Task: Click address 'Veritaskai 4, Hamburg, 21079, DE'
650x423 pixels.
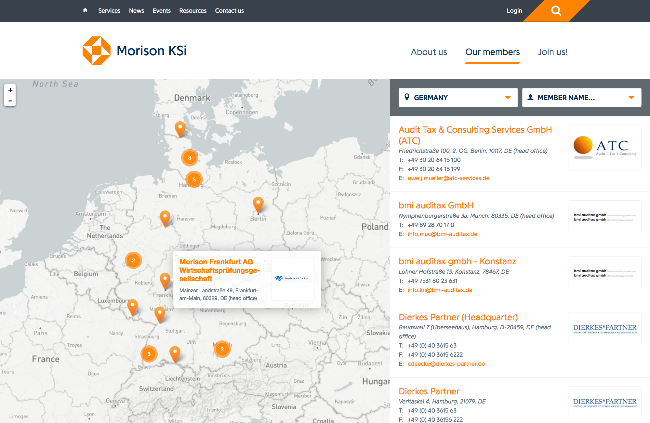Action: (442, 402)
